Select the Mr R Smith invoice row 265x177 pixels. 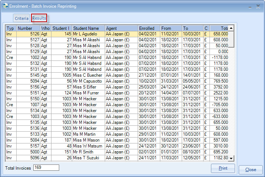(88, 152)
